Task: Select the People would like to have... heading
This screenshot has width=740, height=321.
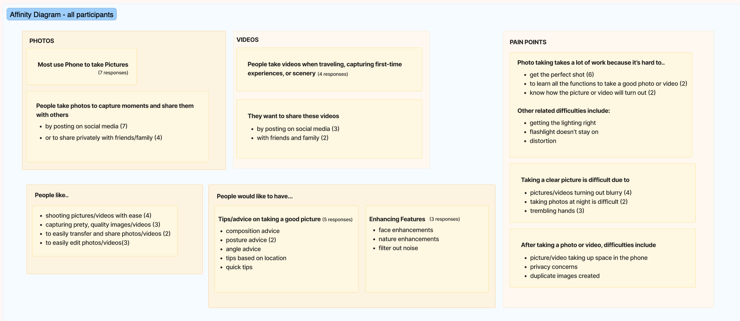Action: pos(255,196)
